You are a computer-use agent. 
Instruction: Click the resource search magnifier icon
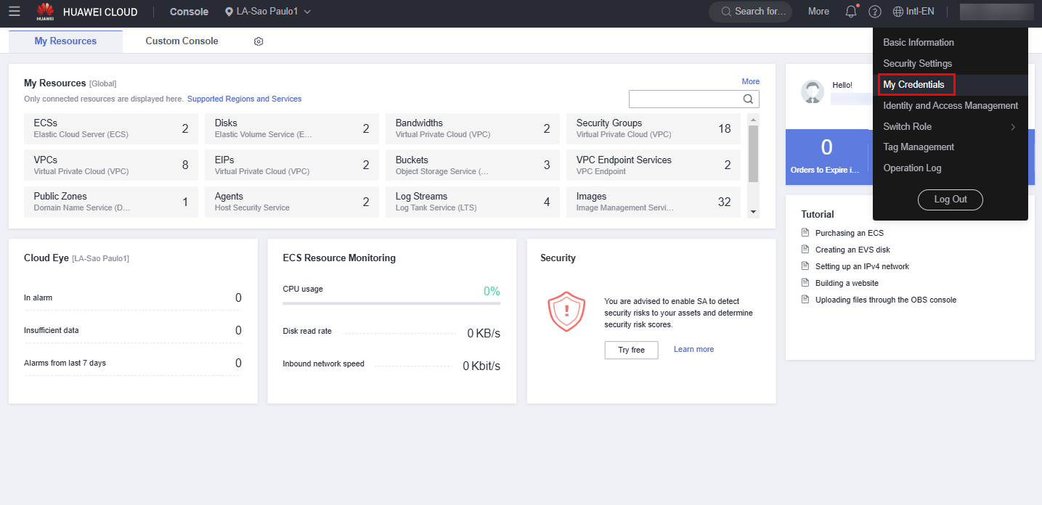tap(748, 99)
